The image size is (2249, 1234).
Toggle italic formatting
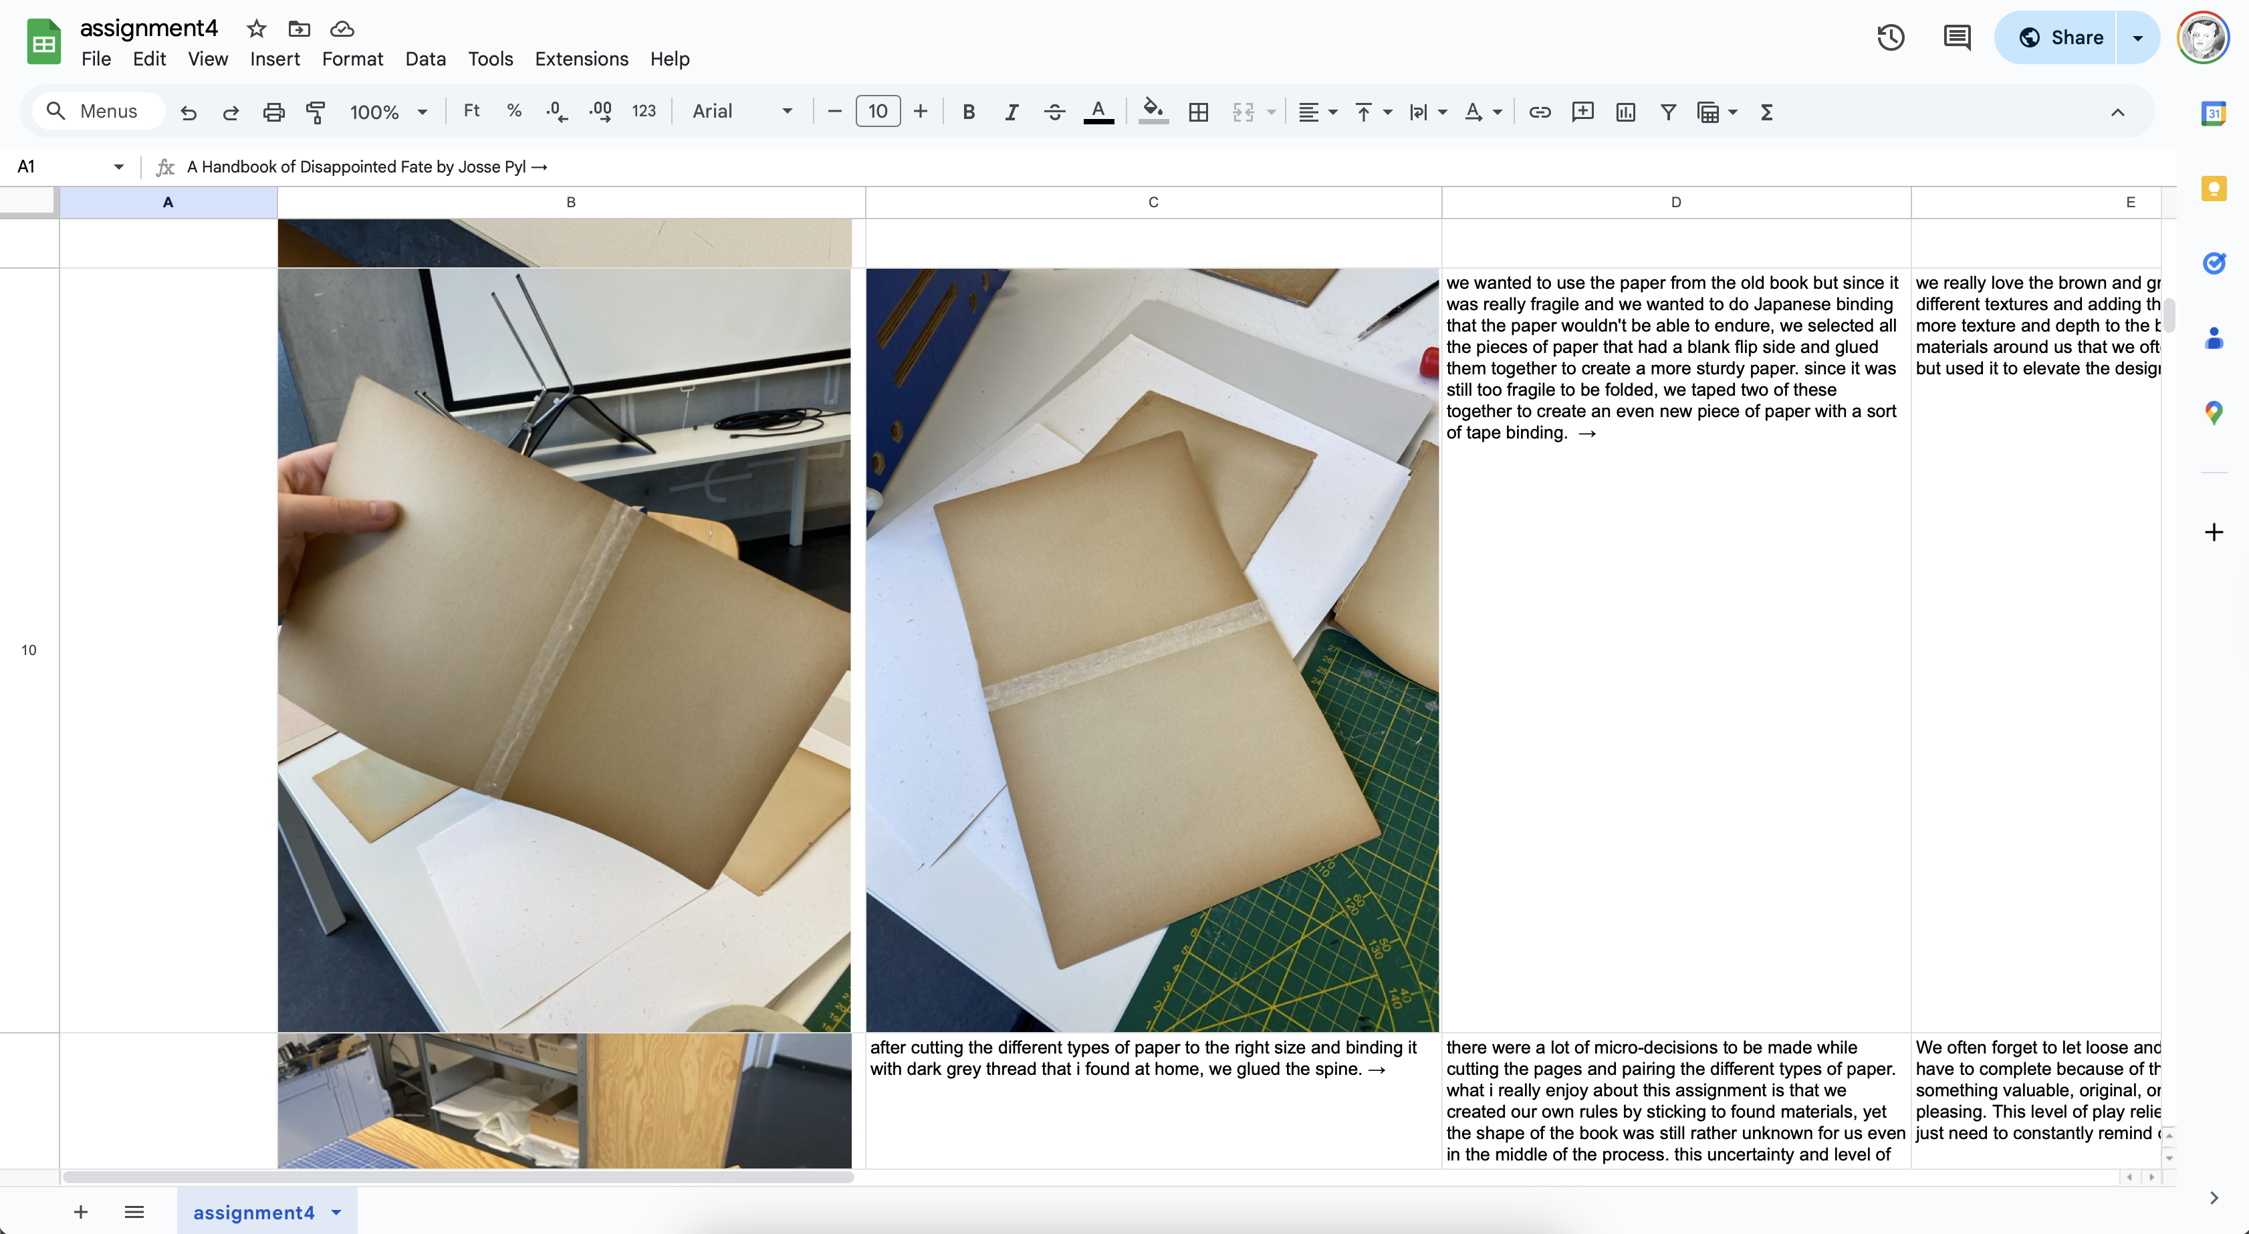click(x=1011, y=112)
